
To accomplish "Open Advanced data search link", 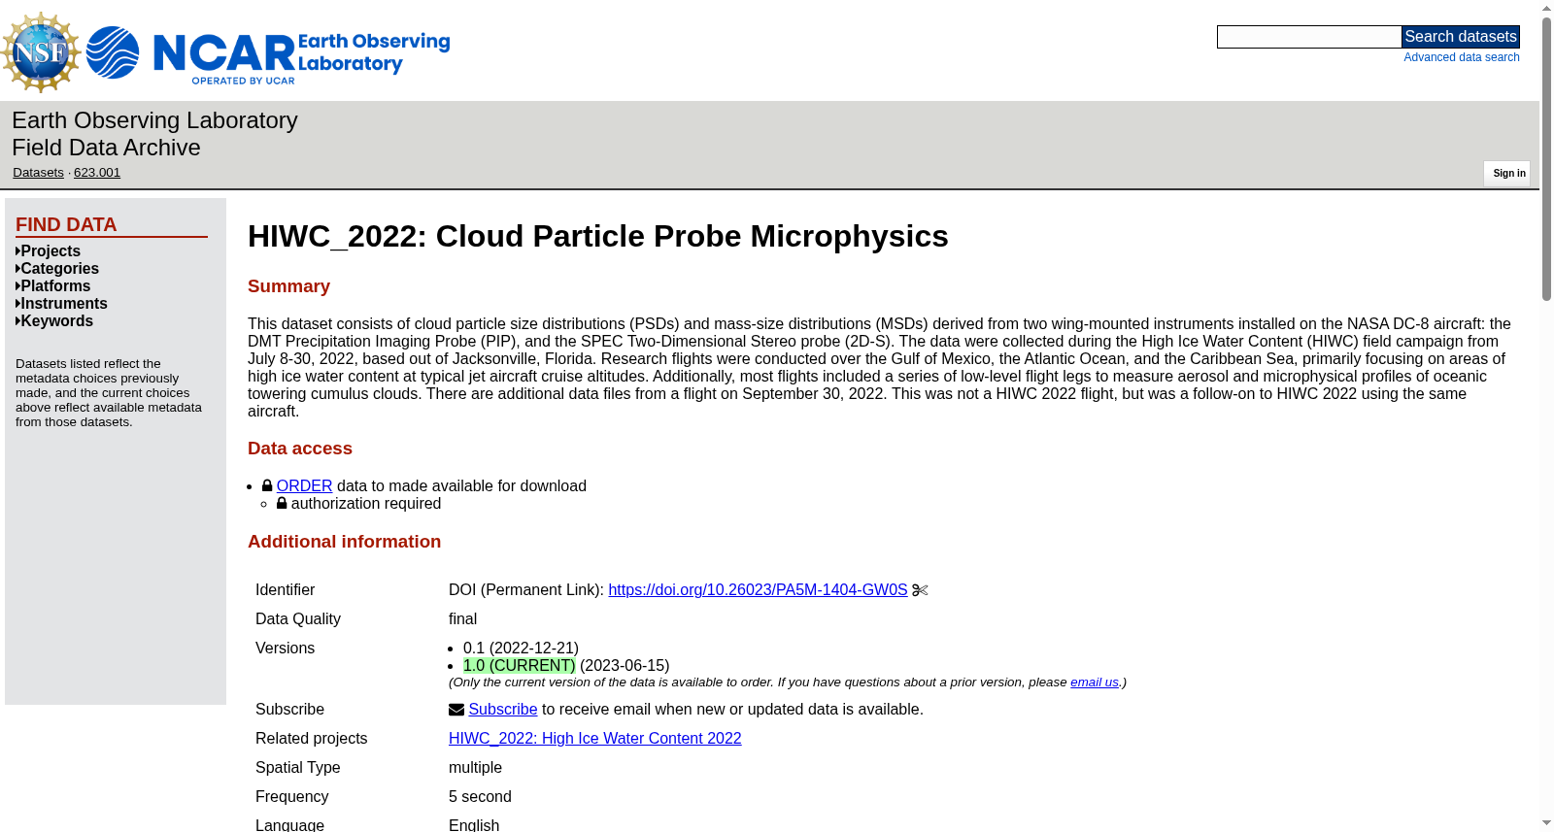I will (x=1462, y=57).
